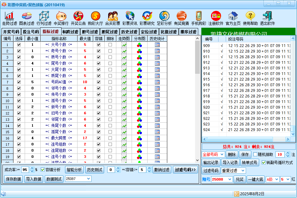297x198 pixels.
Task: Toggle the 排除 checkbox for 奇号个数 row
Action: 110,51
